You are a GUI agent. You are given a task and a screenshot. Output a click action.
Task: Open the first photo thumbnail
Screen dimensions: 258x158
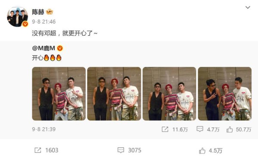click(x=59, y=93)
